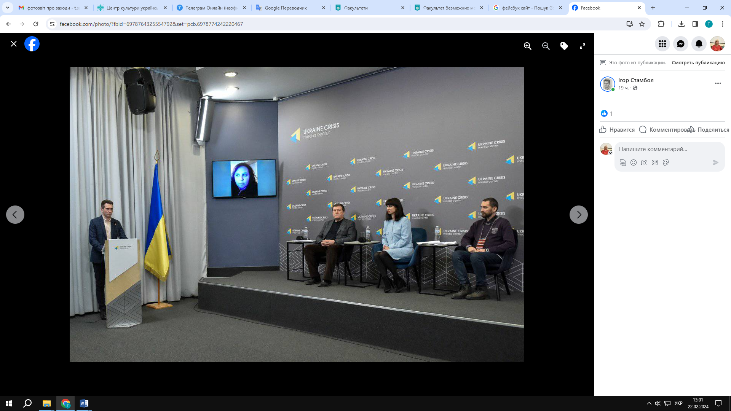
Task: Open Word from the taskbar
Action: click(84, 403)
